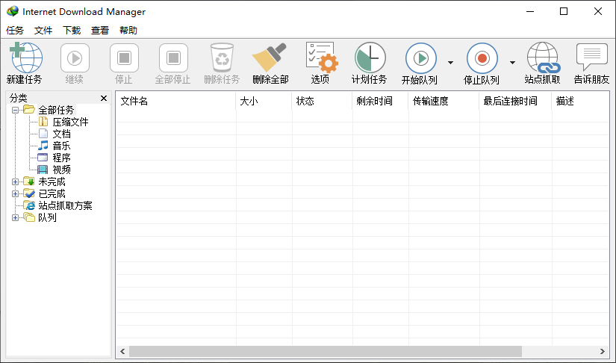Open the 文件 menu
The image size is (616, 363).
43,30
